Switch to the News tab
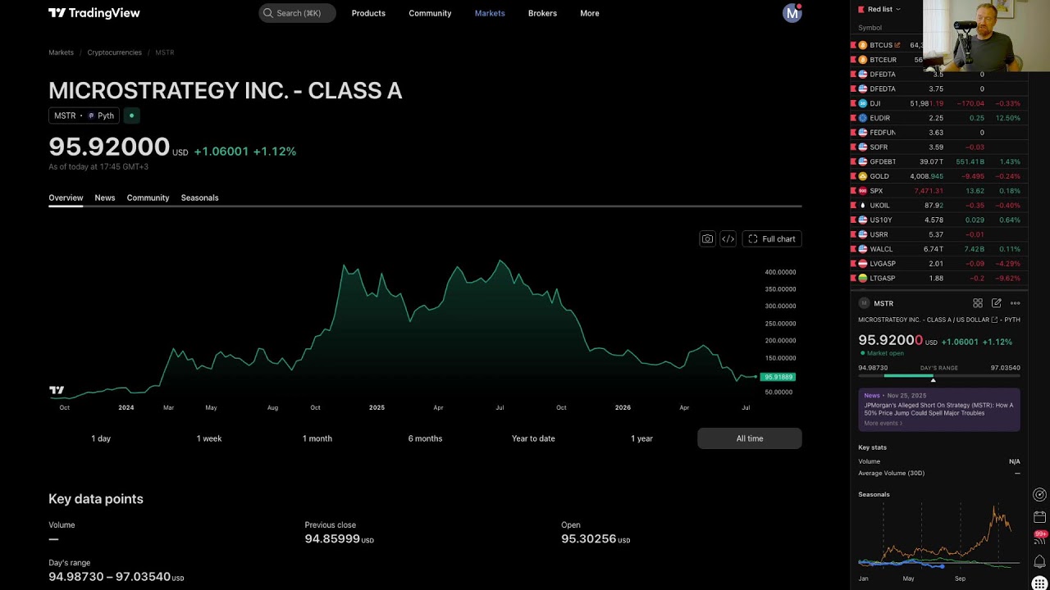 [x=104, y=197]
